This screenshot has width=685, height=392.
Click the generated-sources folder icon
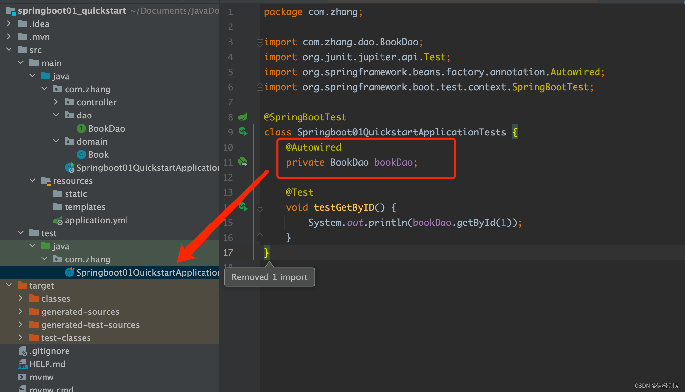(x=34, y=311)
